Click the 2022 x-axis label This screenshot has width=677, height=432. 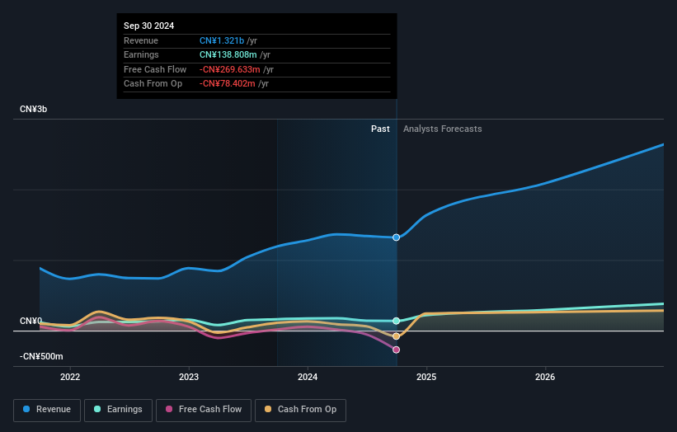pos(70,377)
